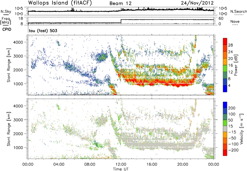
Task: Click the frequency step line at 12:00
Action: click(x=121, y=21)
